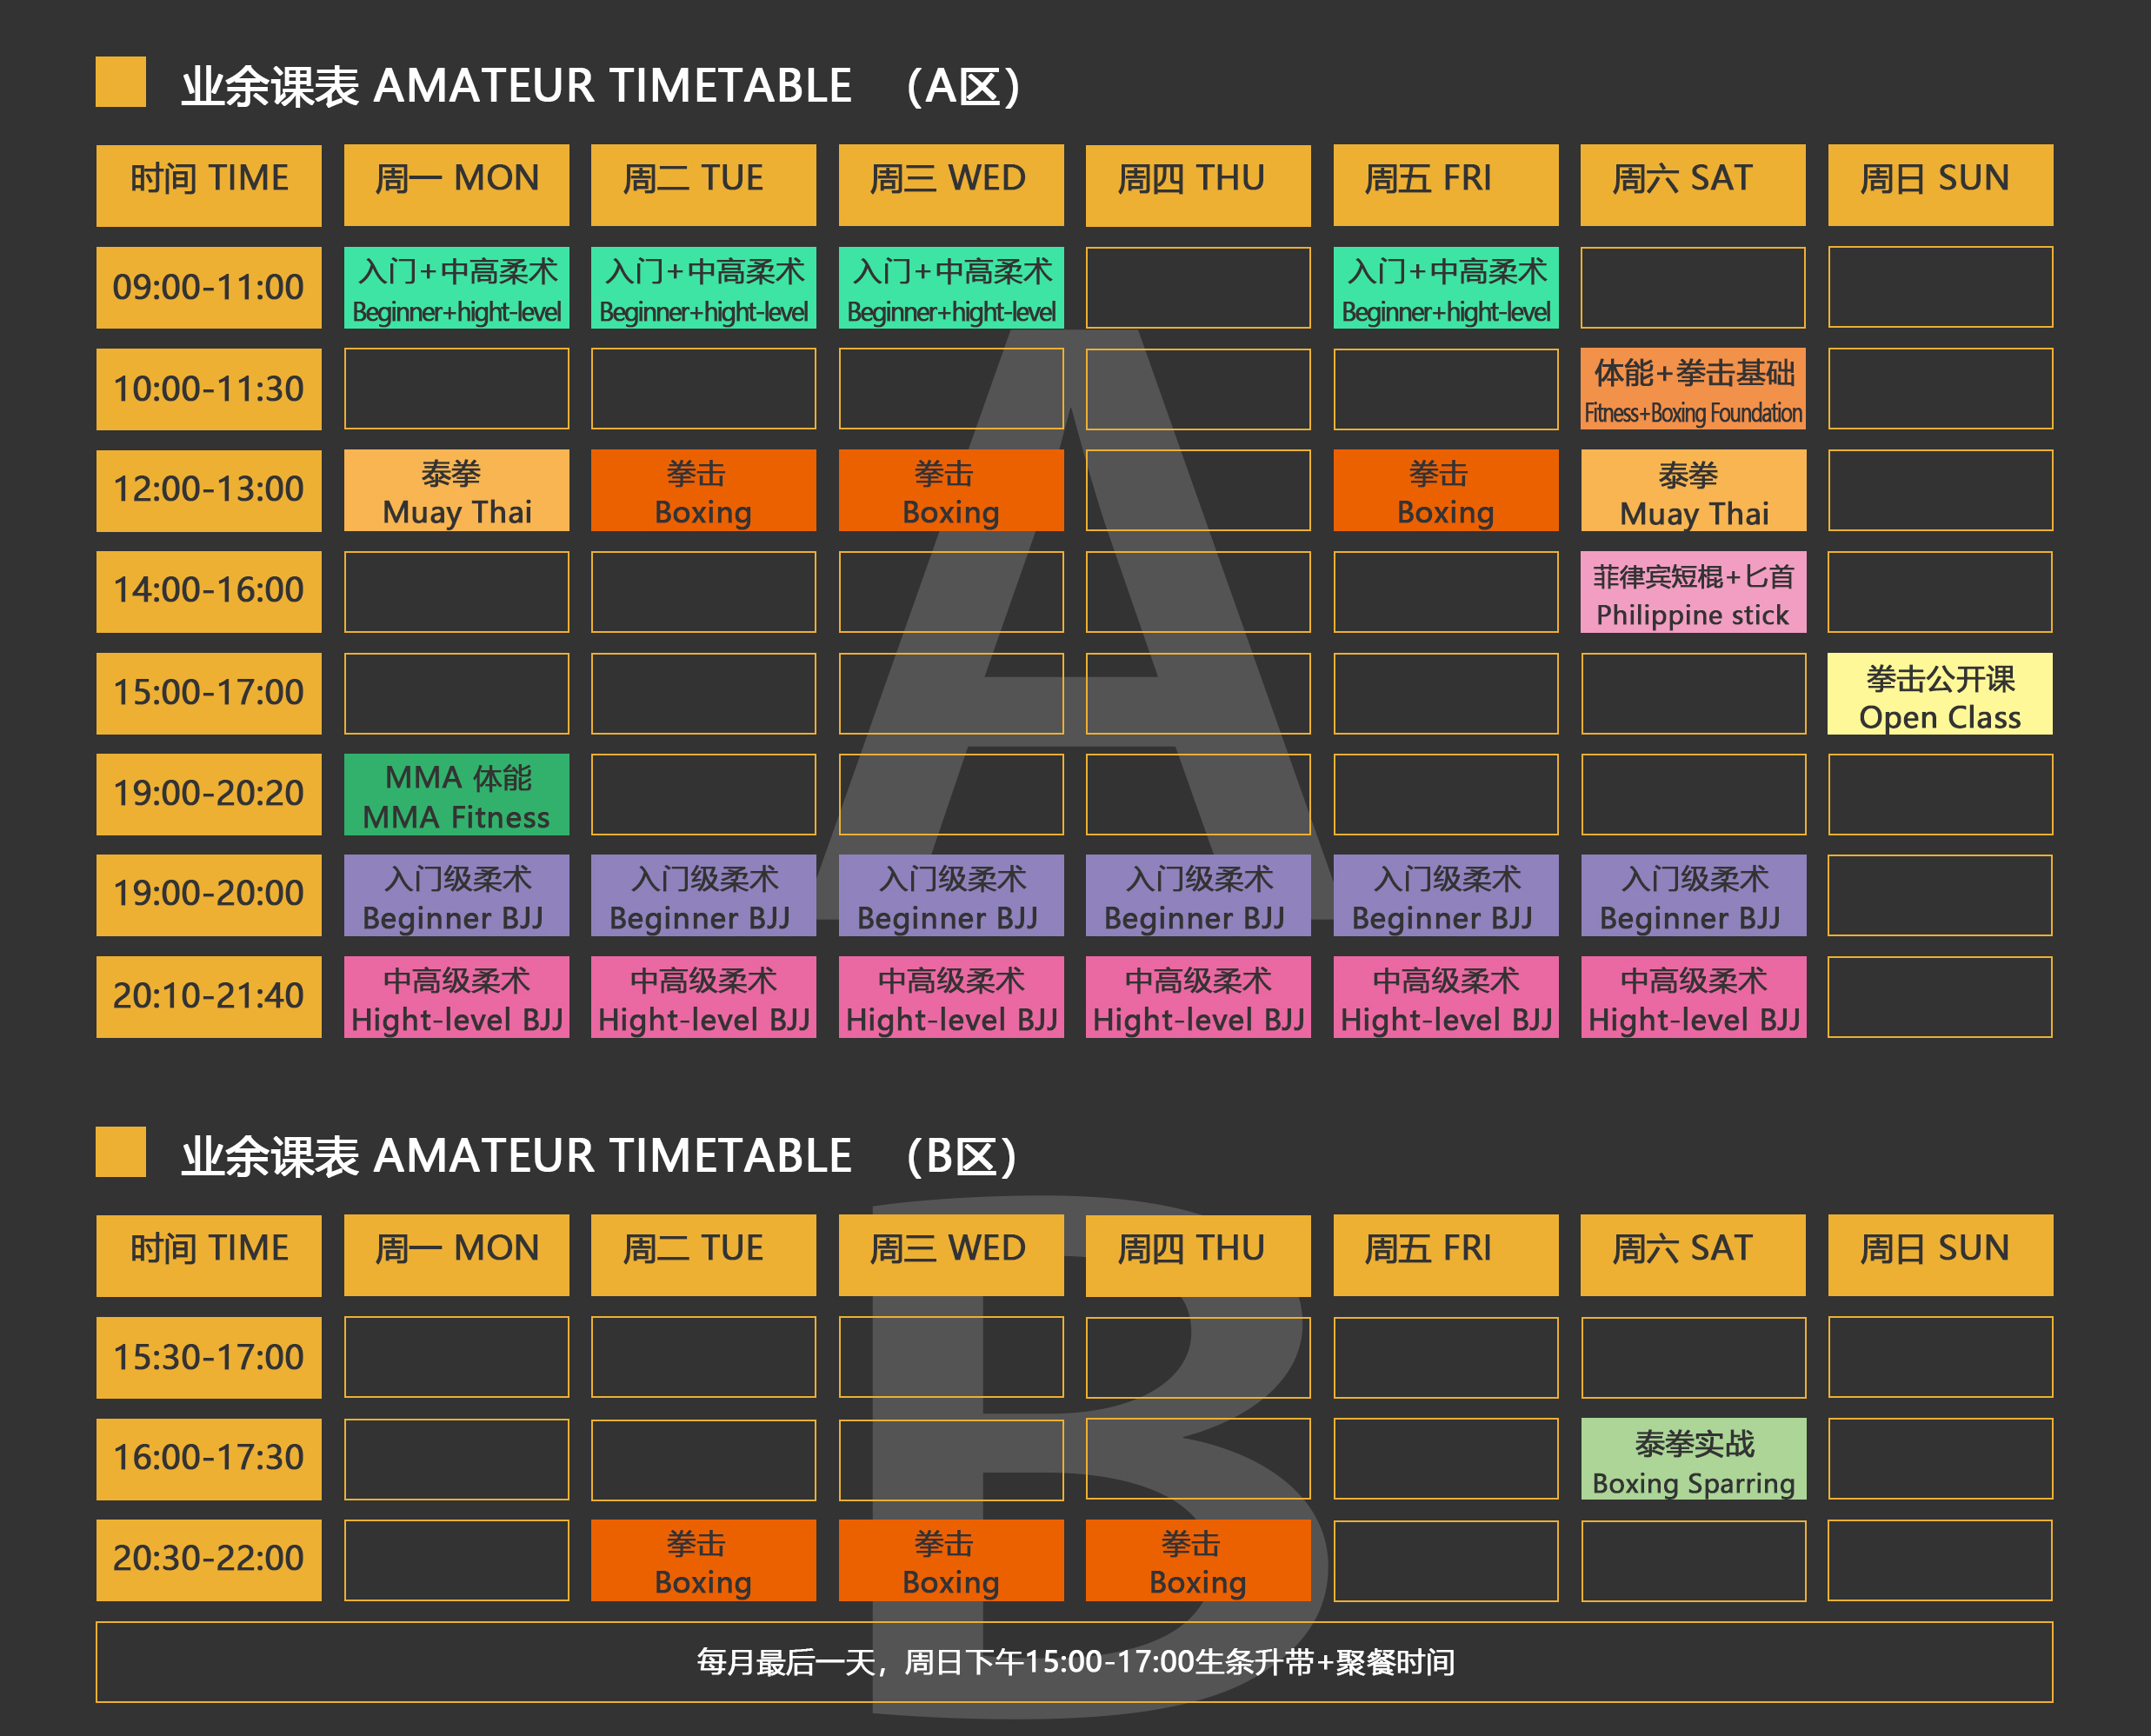Click the 15:30-17:00 time slot in B区
Image resolution: width=2151 pixels, height=1736 pixels.
(x=209, y=1357)
